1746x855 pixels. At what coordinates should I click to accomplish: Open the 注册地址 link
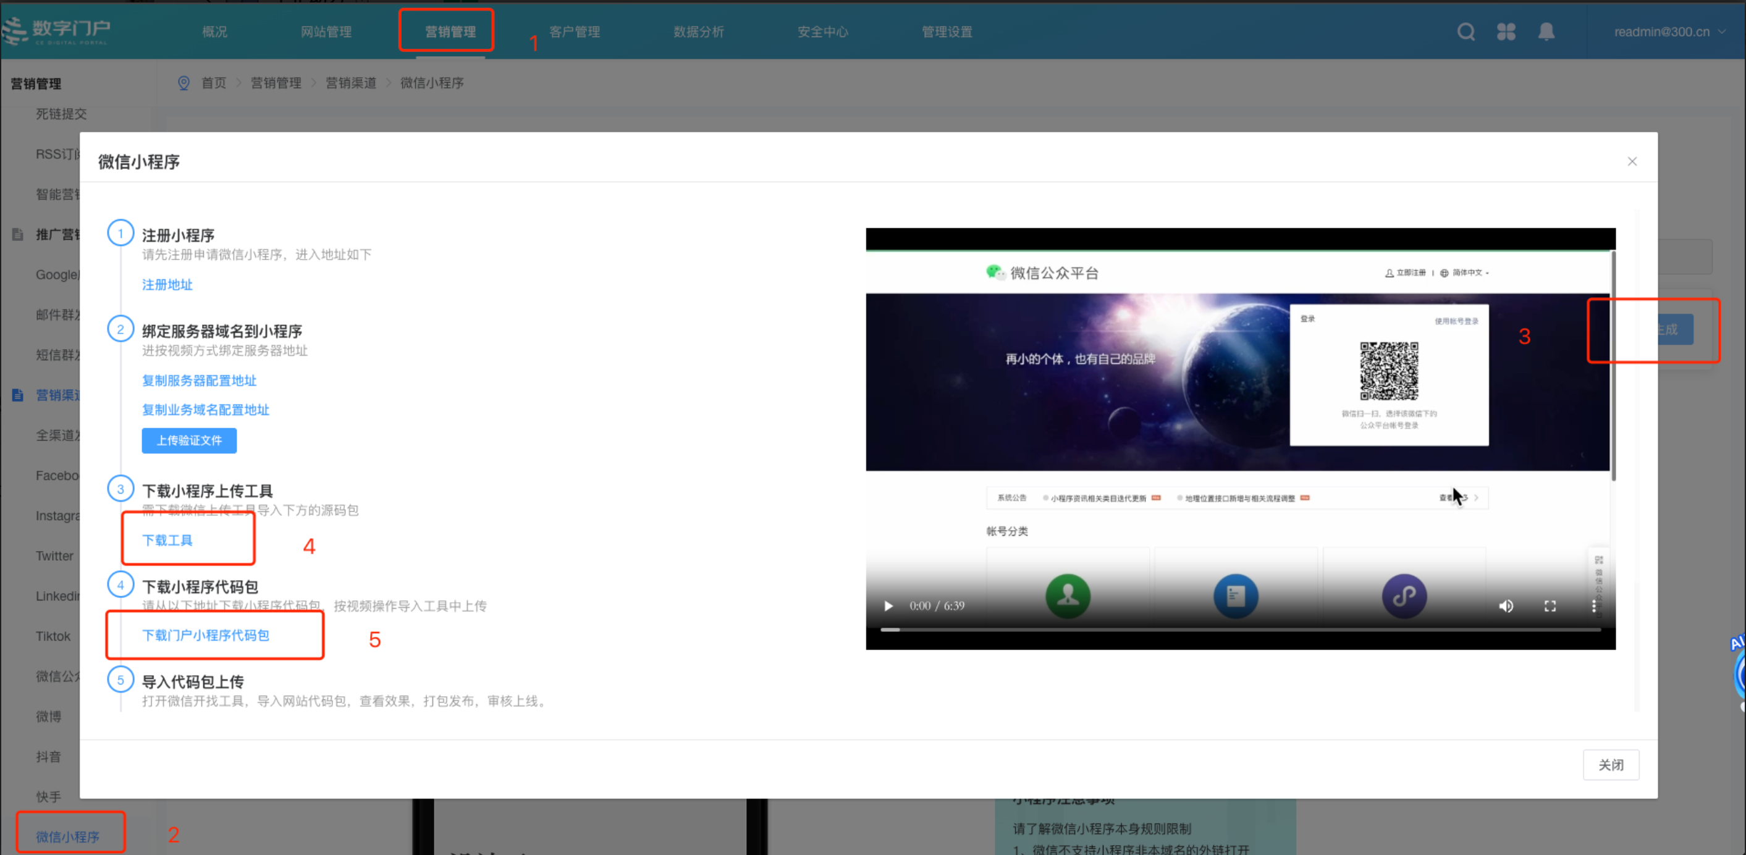[167, 285]
